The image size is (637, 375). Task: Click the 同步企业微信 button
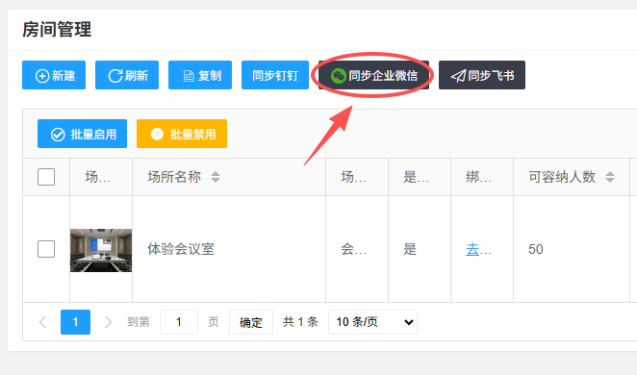tap(373, 75)
